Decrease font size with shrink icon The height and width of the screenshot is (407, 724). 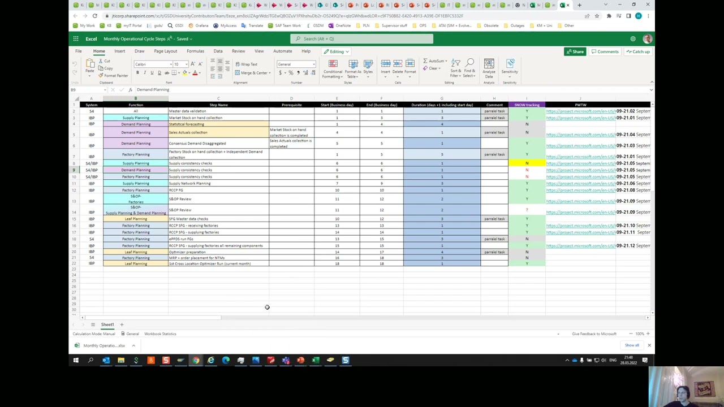(200, 64)
